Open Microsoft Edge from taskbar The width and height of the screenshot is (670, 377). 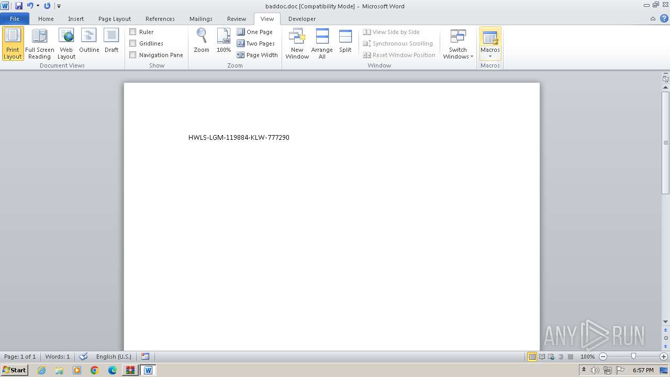pos(113,370)
